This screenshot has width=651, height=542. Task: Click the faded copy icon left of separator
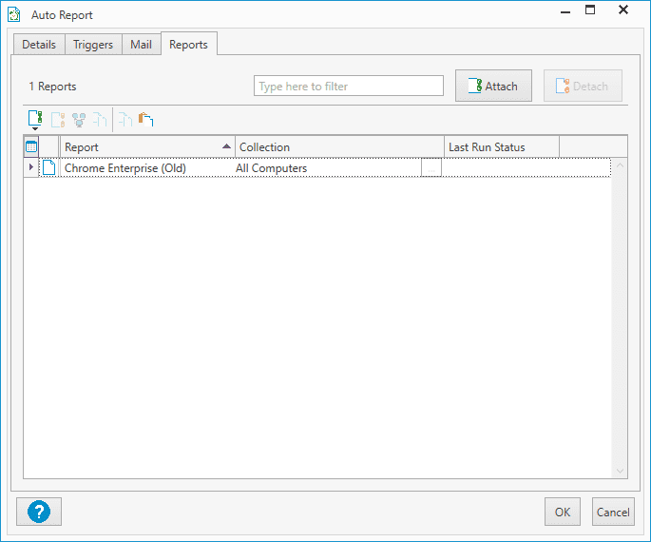point(100,120)
